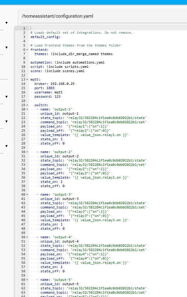Viewport: 187px width, 297px height.
Task: Open the bottommost left sidebar dropdown arrow
Action: tap(6, 146)
